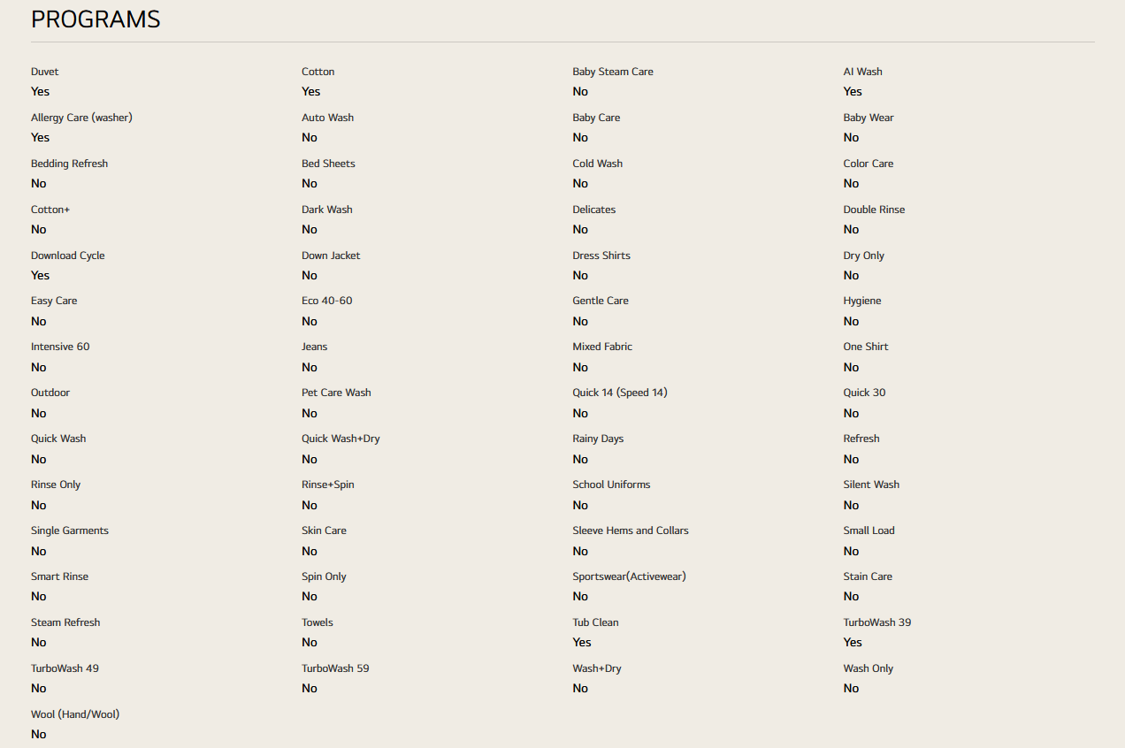Select the Duvet program label
1125x748 pixels.
tap(45, 72)
